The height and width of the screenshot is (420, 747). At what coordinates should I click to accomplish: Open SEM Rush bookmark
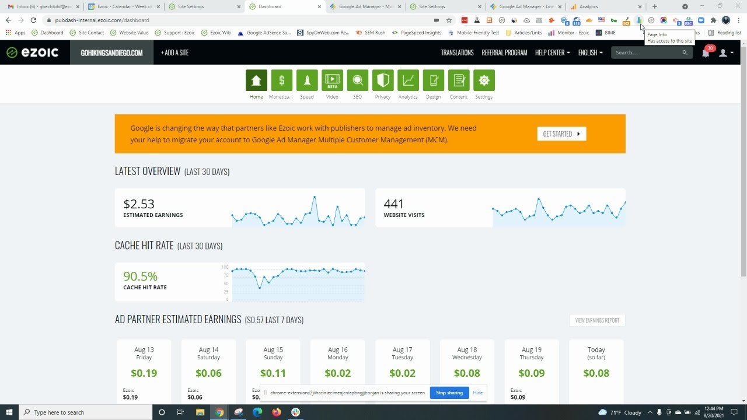370,33
